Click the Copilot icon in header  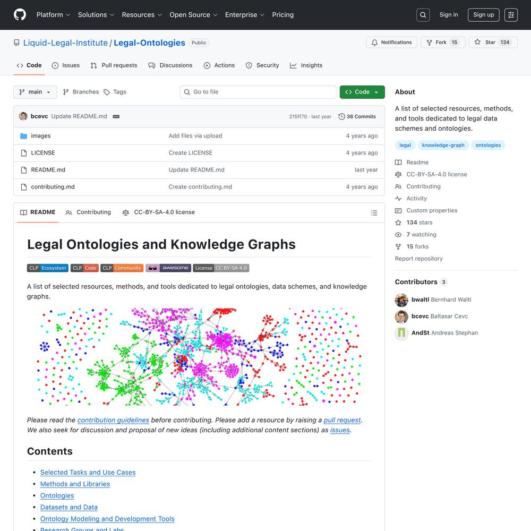(511, 15)
